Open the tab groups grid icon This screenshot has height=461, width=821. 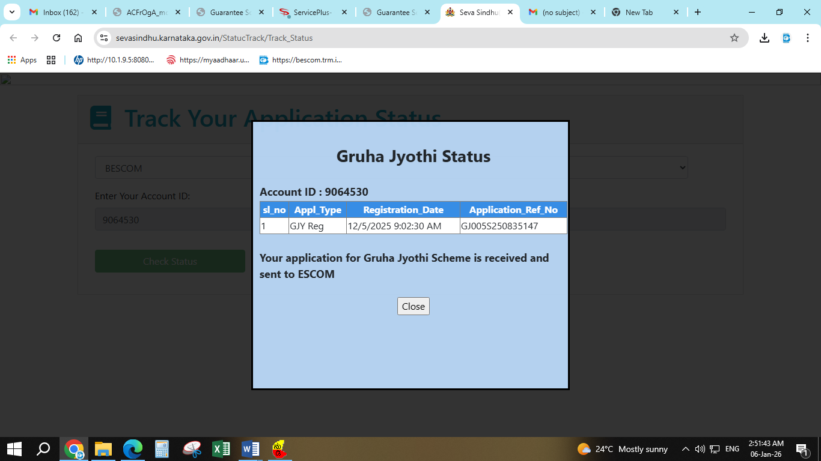pos(51,60)
